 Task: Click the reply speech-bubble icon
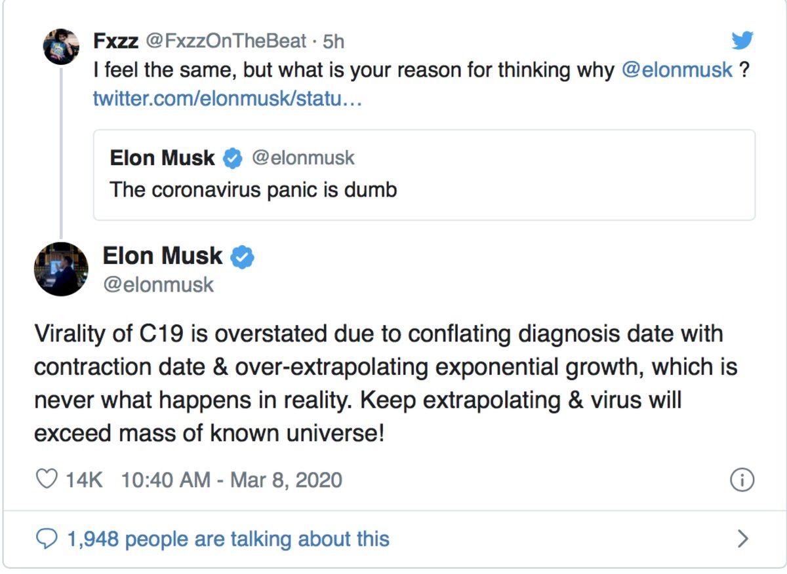point(47,539)
